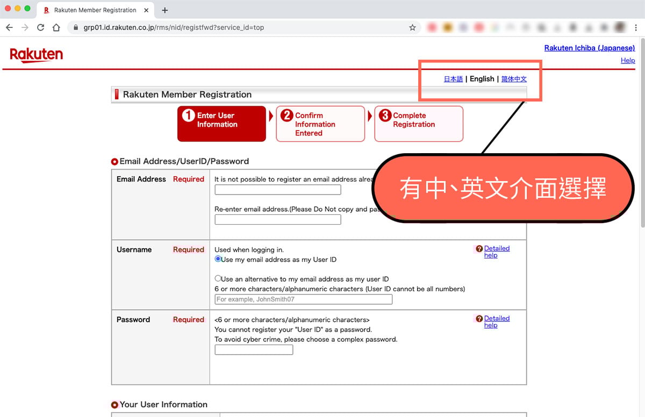Click the question mark icon next to Password help
The width and height of the screenshot is (645, 417).
479,319
